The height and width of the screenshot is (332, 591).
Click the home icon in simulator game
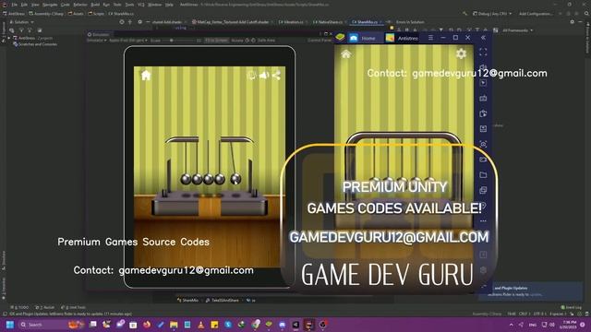pyautogui.click(x=146, y=76)
